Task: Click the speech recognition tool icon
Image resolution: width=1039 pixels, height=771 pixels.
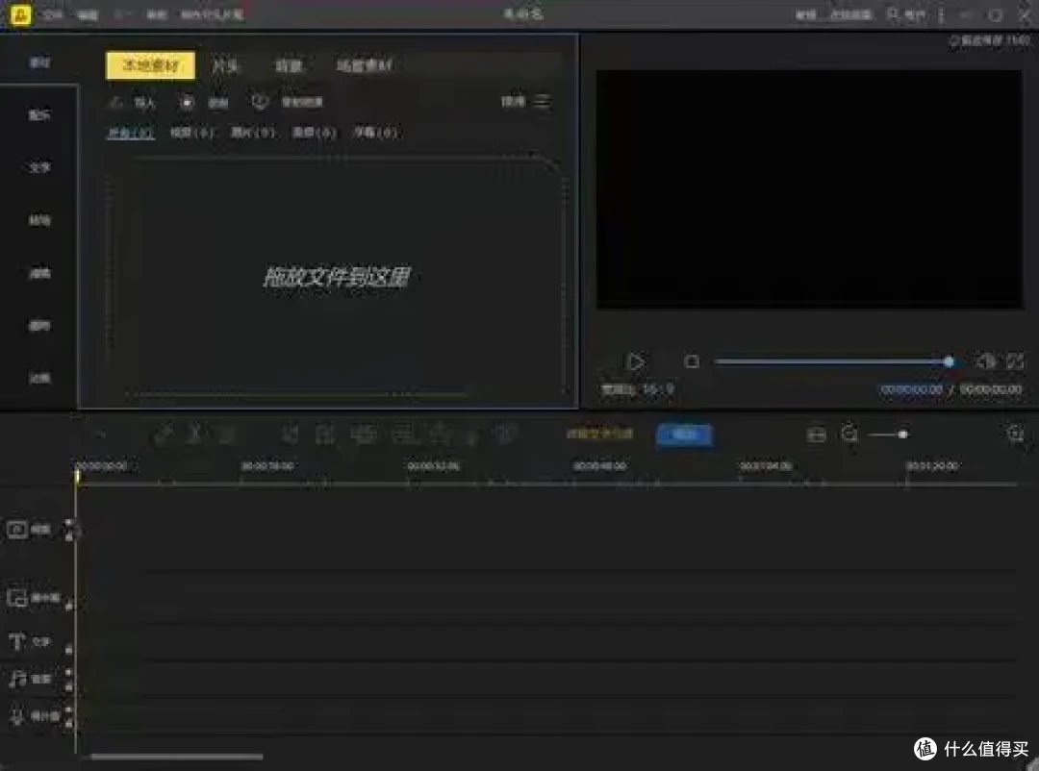Action: [506, 435]
